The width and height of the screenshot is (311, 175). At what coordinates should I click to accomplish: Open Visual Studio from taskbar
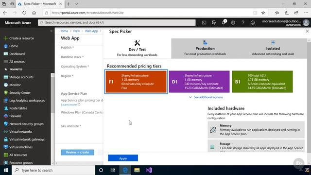click(x=149, y=170)
